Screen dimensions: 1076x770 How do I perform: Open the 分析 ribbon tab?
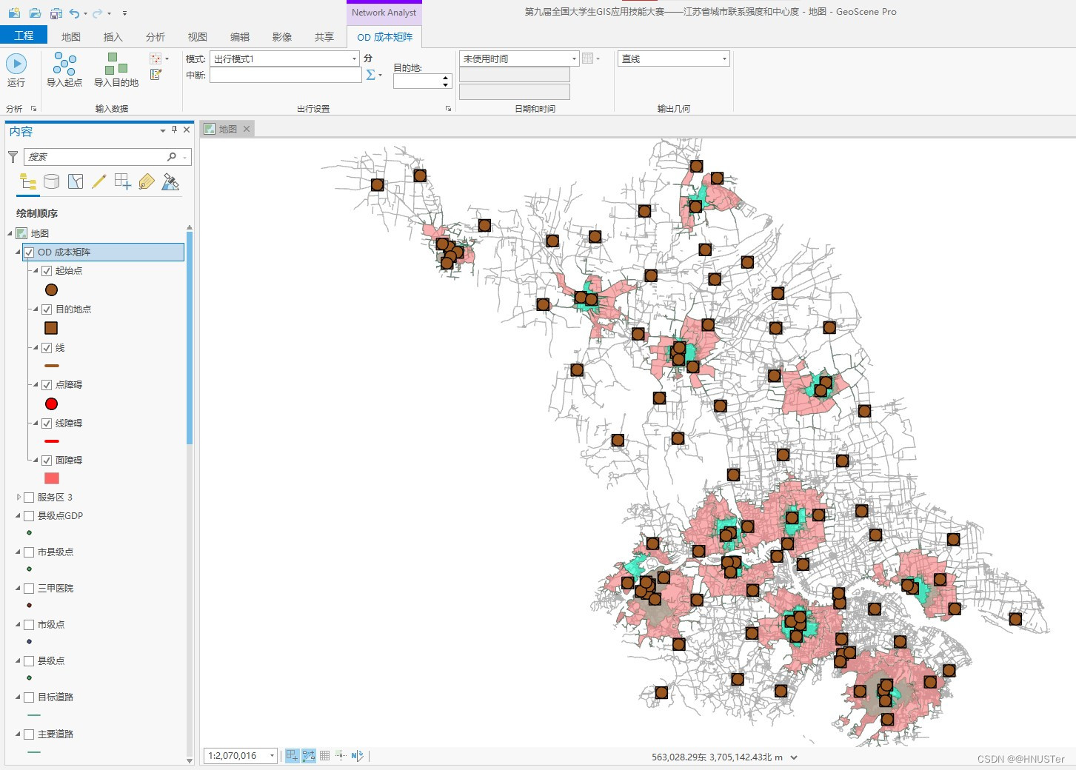coord(156,37)
